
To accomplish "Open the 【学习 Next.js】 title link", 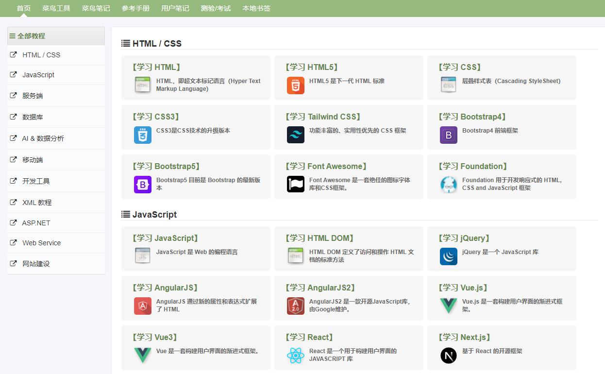I will click(x=465, y=337).
